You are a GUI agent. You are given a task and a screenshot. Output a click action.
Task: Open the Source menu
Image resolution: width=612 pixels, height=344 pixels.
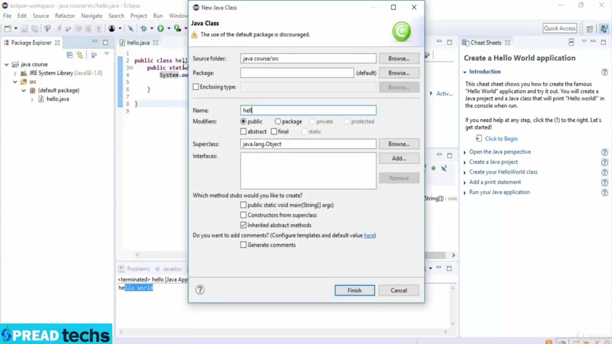41,16
